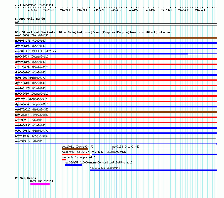Click the esv3891415 (Suktitipat2014) label
This screenshot has height=198, width=224.
(35, 51)
